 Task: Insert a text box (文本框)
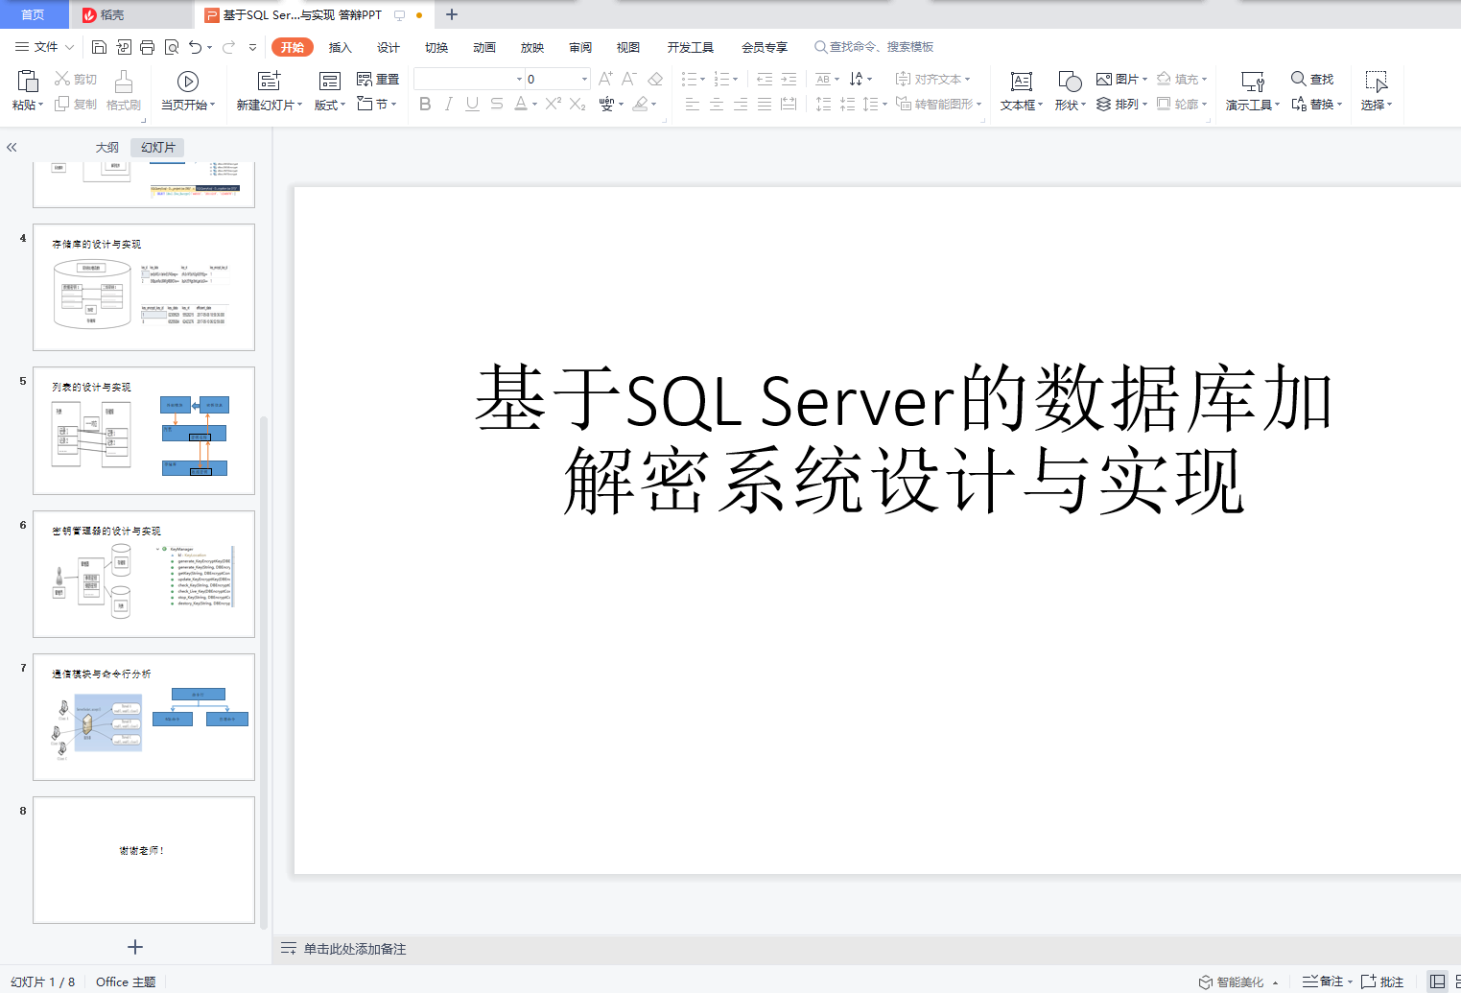[x=1022, y=91]
